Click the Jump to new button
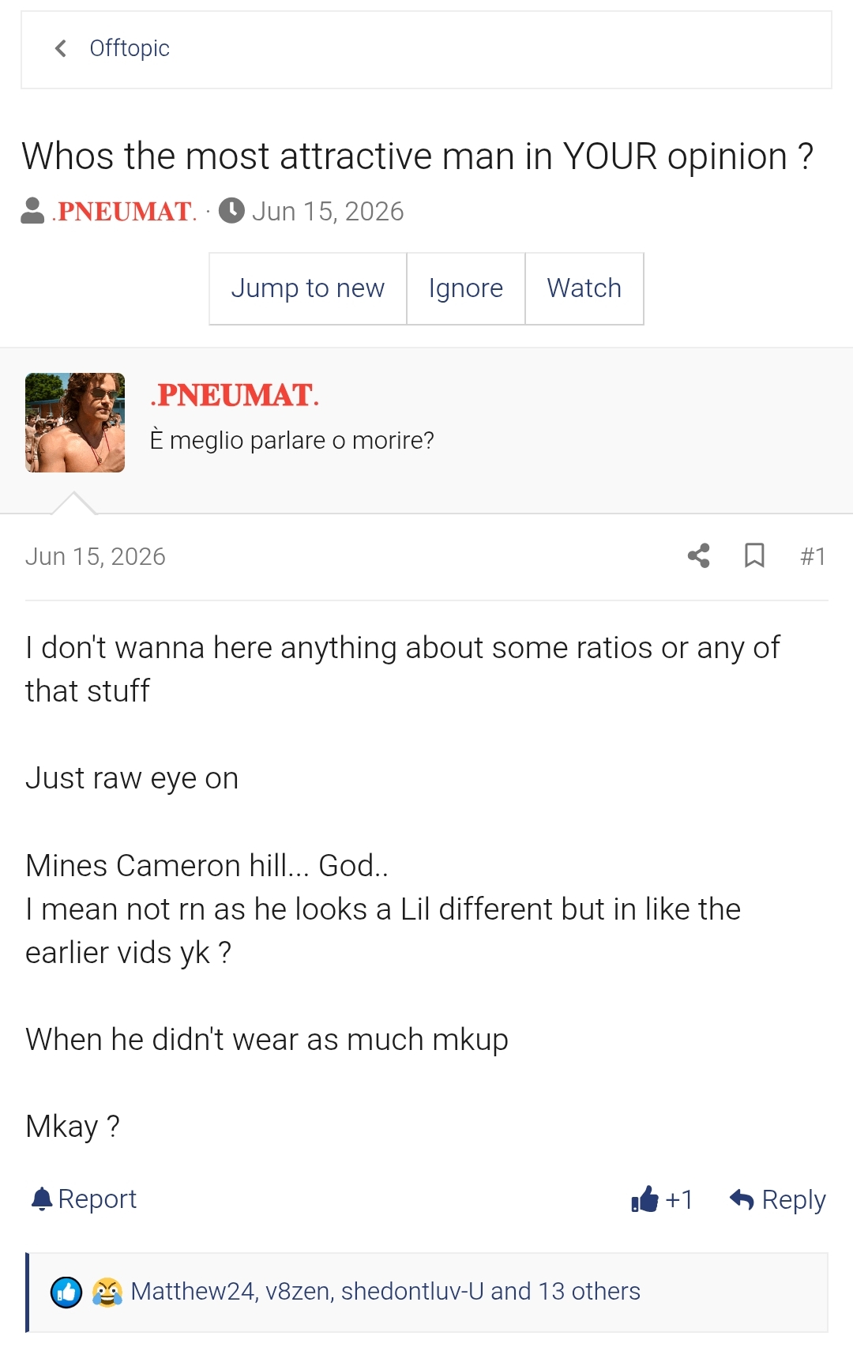 pyautogui.click(x=308, y=288)
